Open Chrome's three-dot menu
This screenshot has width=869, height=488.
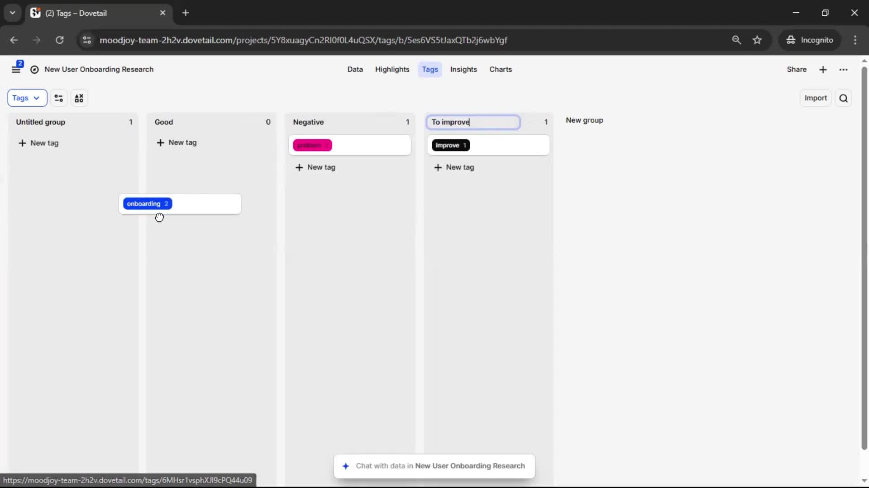point(855,40)
